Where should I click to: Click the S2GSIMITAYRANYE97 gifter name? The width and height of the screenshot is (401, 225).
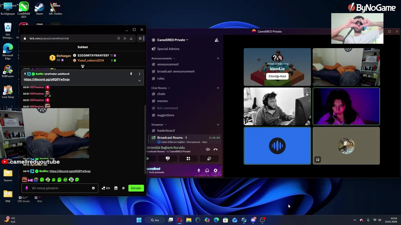pos(93,56)
